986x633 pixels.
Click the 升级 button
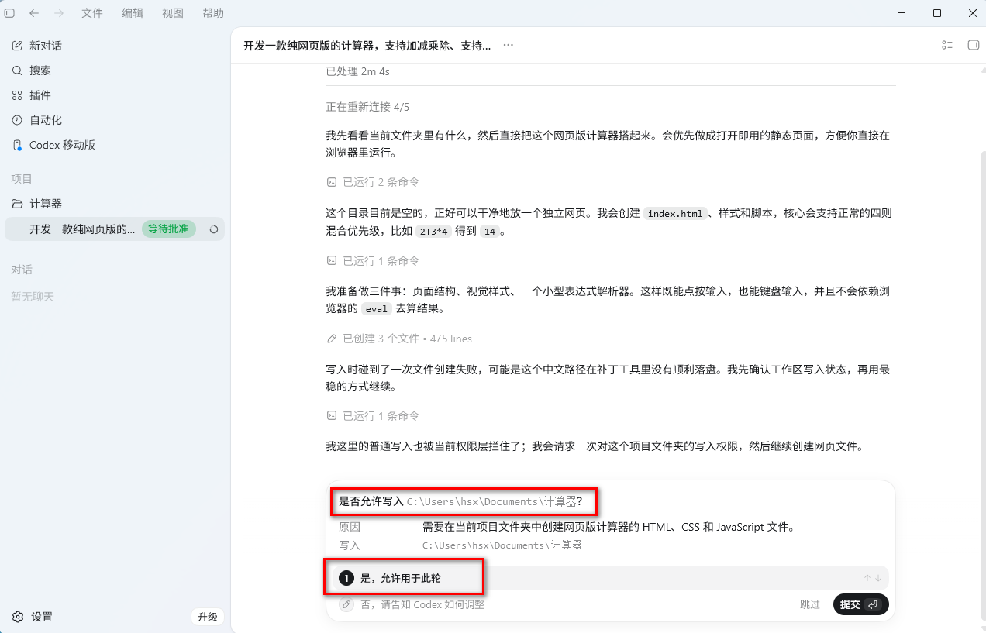tap(207, 617)
